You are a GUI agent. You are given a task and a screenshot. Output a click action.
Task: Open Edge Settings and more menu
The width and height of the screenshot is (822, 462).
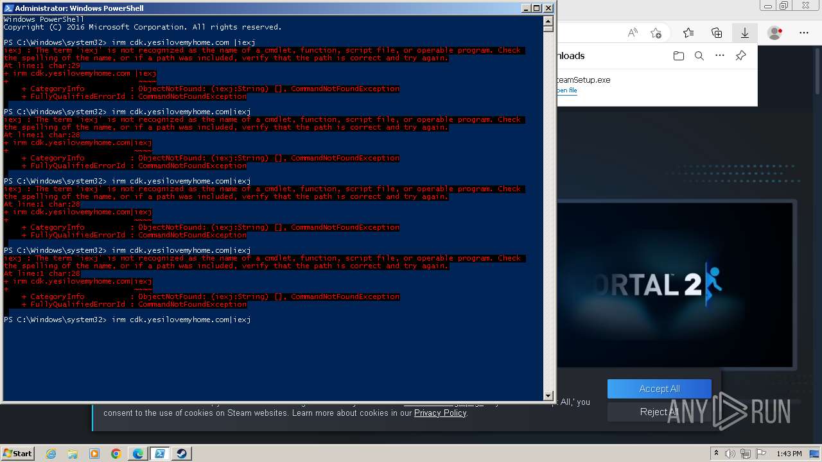tap(804, 33)
